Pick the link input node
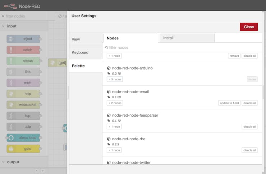This screenshot has width=266, height=174. pos(24,72)
